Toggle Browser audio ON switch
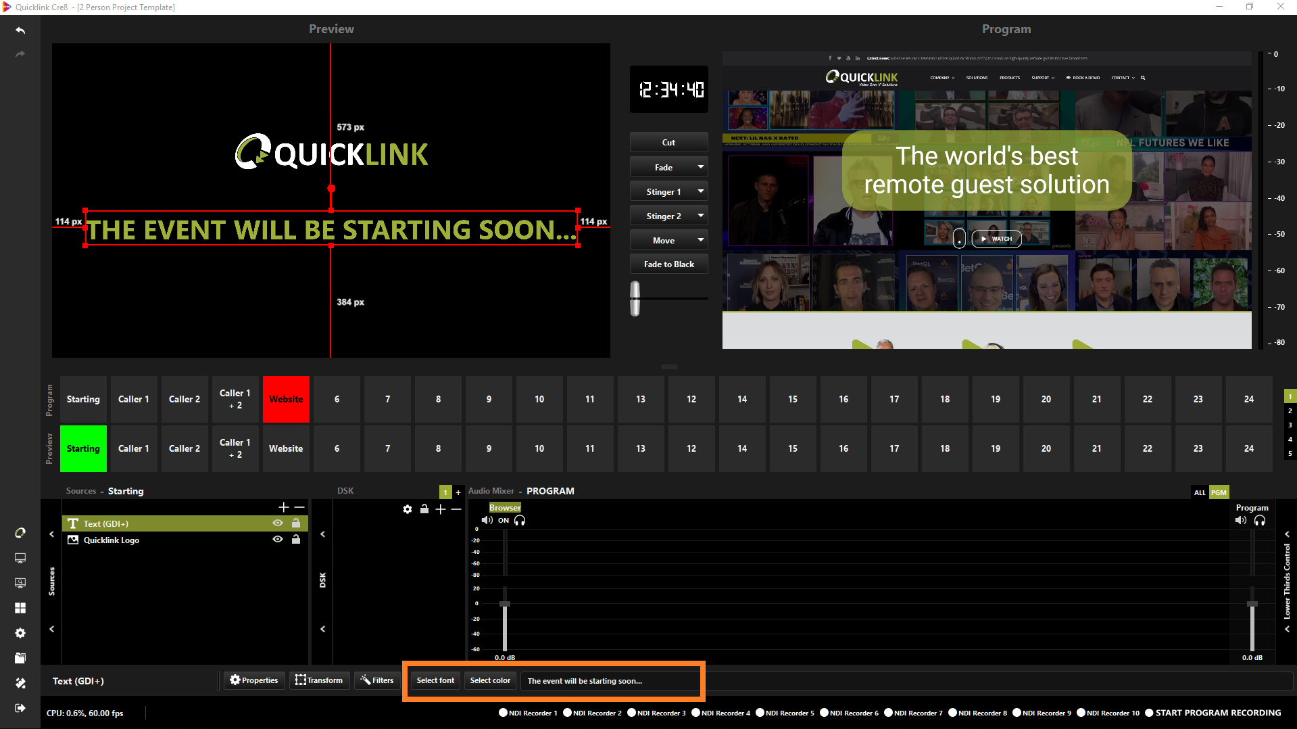Image resolution: width=1297 pixels, height=729 pixels. [504, 520]
